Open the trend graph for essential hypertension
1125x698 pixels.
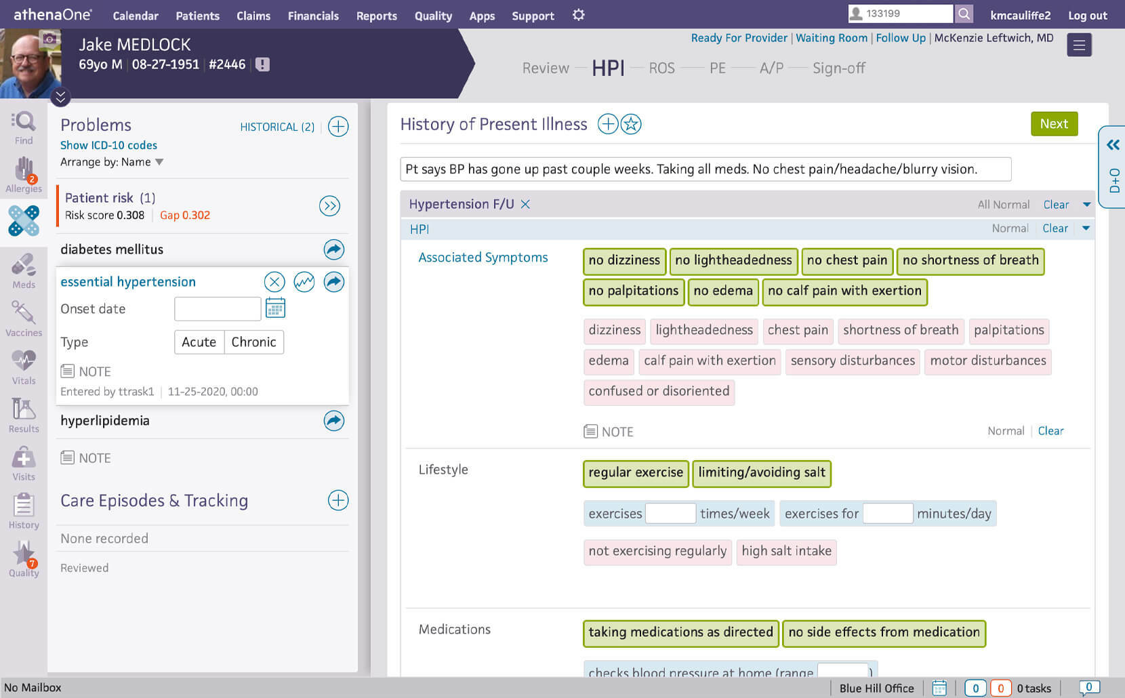tap(304, 282)
